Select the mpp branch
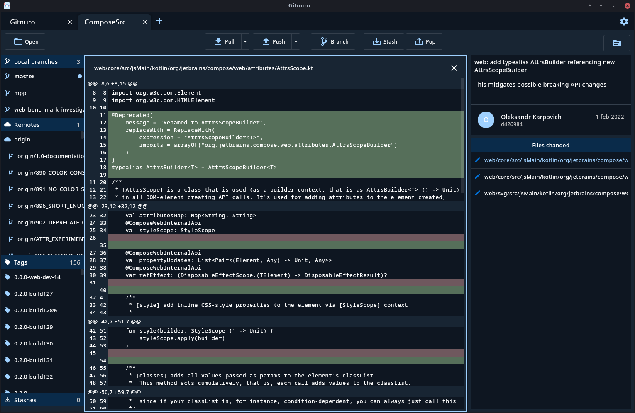 click(x=42, y=93)
